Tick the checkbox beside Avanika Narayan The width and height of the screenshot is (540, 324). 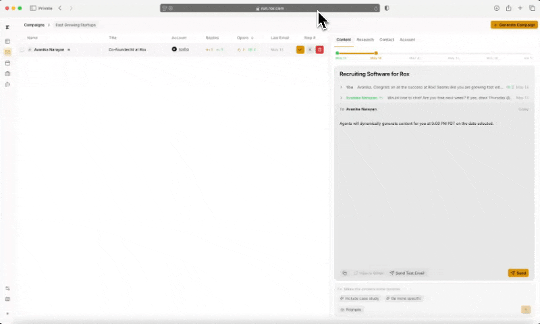(22, 49)
